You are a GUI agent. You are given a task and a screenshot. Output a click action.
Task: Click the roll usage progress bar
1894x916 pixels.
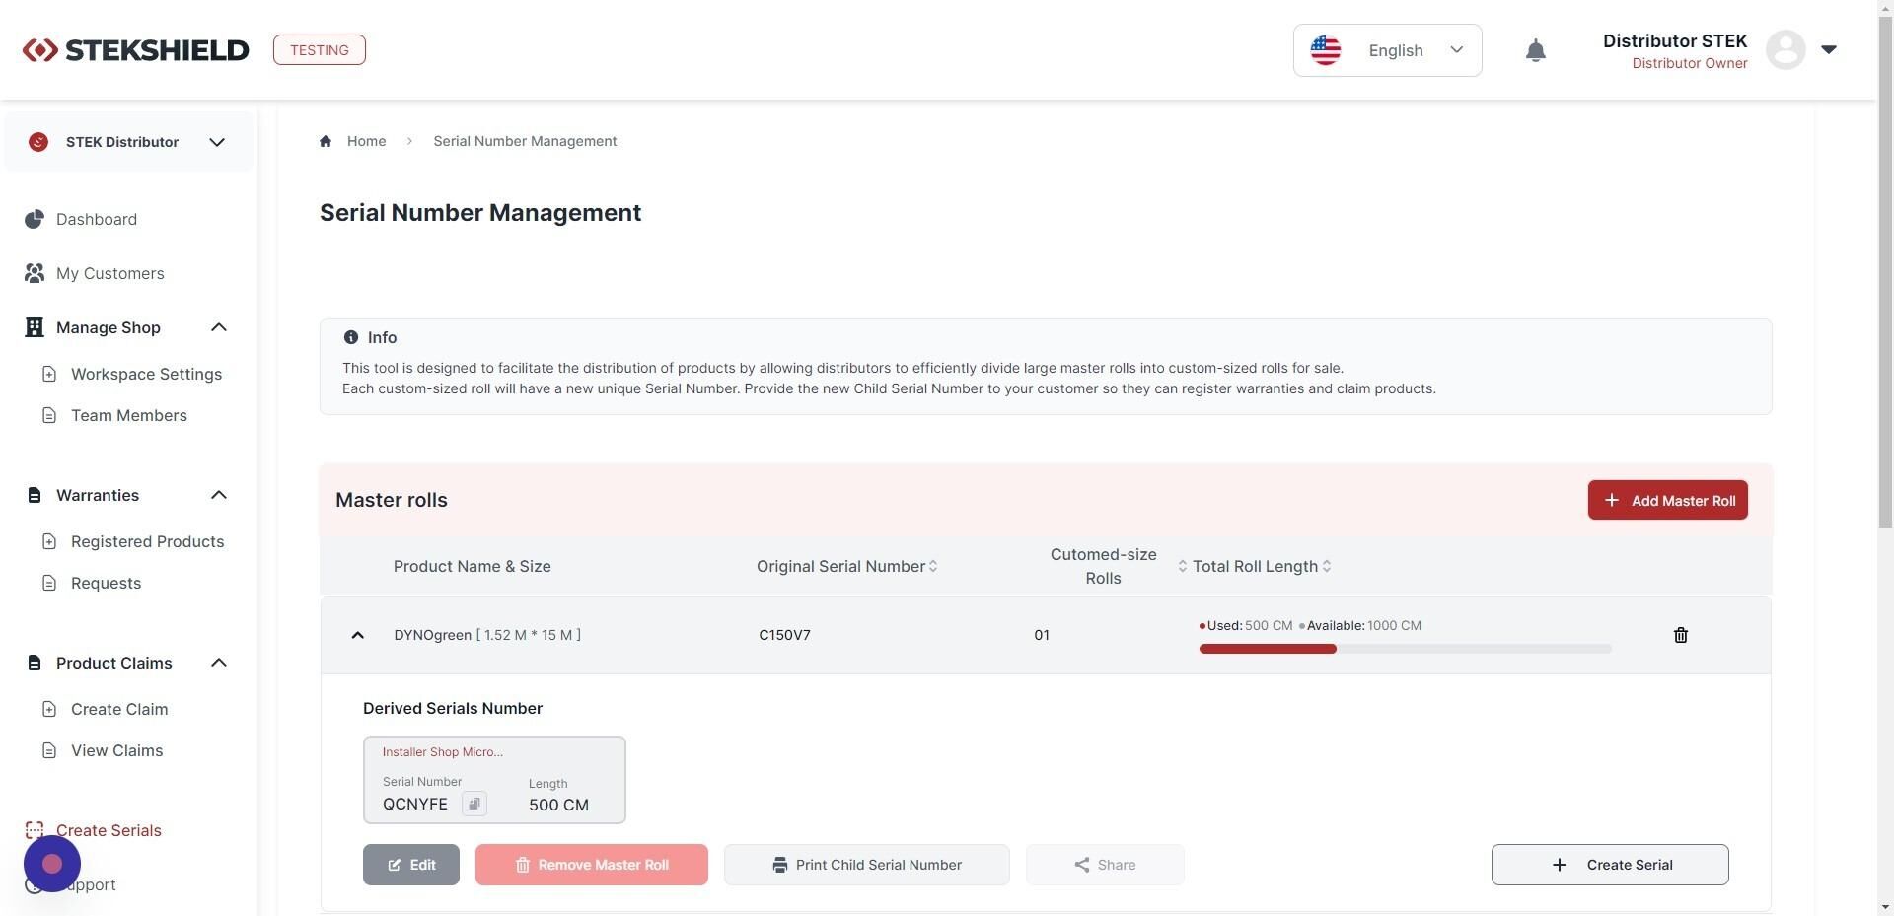(x=1406, y=649)
